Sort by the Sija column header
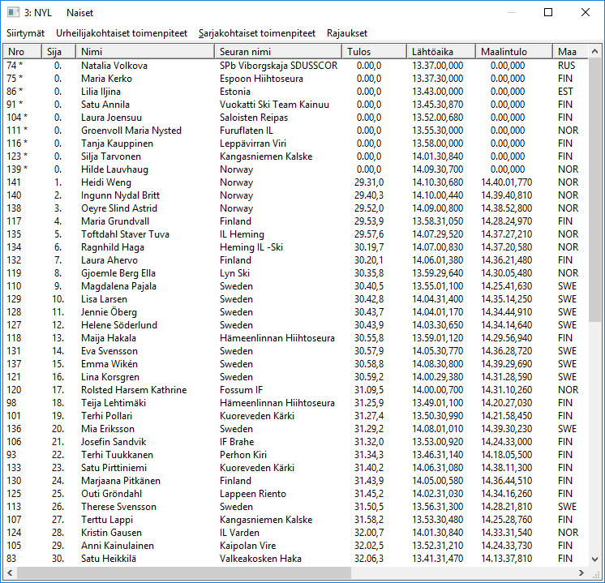The height and width of the screenshot is (583, 605). pyautogui.click(x=58, y=51)
